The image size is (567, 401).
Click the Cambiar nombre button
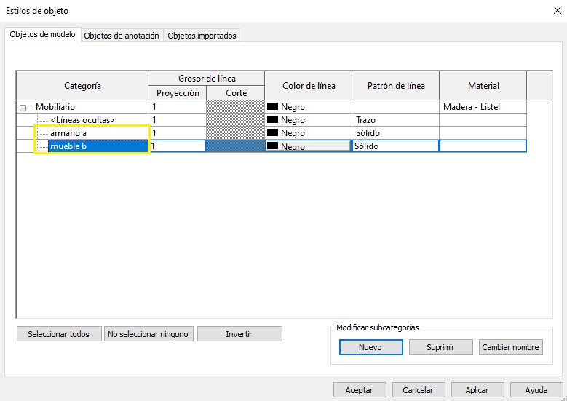[x=510, y=347]
